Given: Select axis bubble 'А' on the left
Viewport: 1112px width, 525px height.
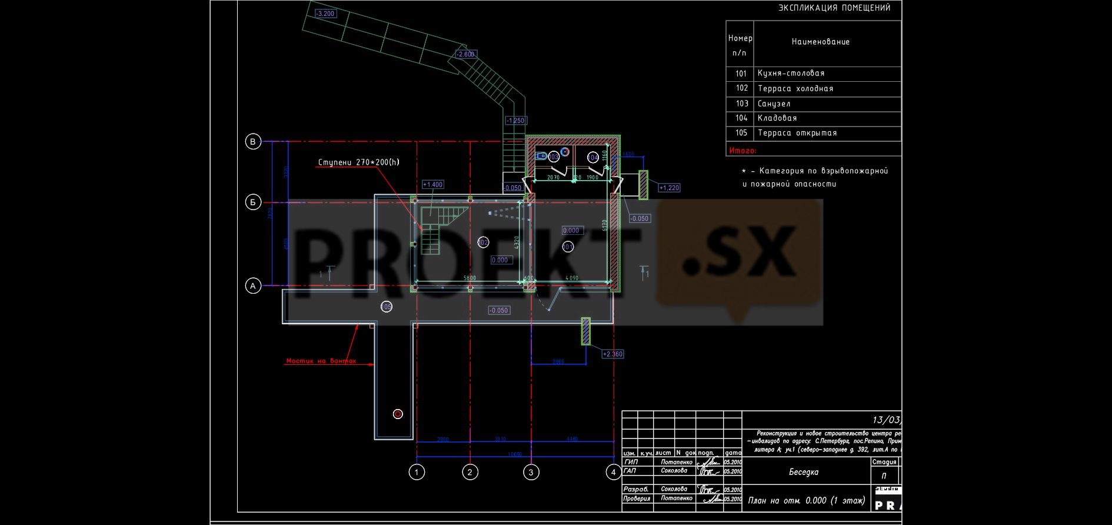Looking at the screenshot, I should (253, 286).
